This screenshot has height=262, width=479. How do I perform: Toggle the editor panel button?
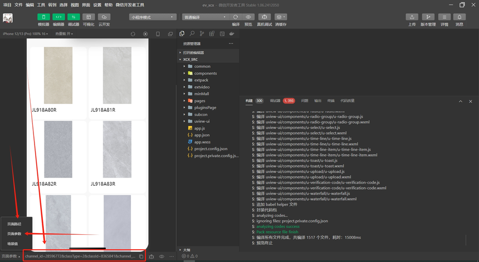[58, 17]
